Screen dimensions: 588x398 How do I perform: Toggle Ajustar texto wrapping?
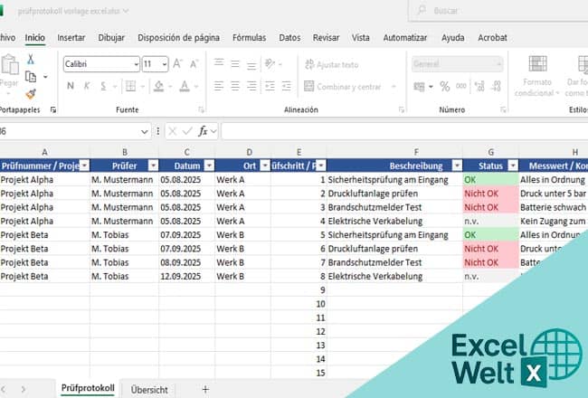click(x=331, y=64)
